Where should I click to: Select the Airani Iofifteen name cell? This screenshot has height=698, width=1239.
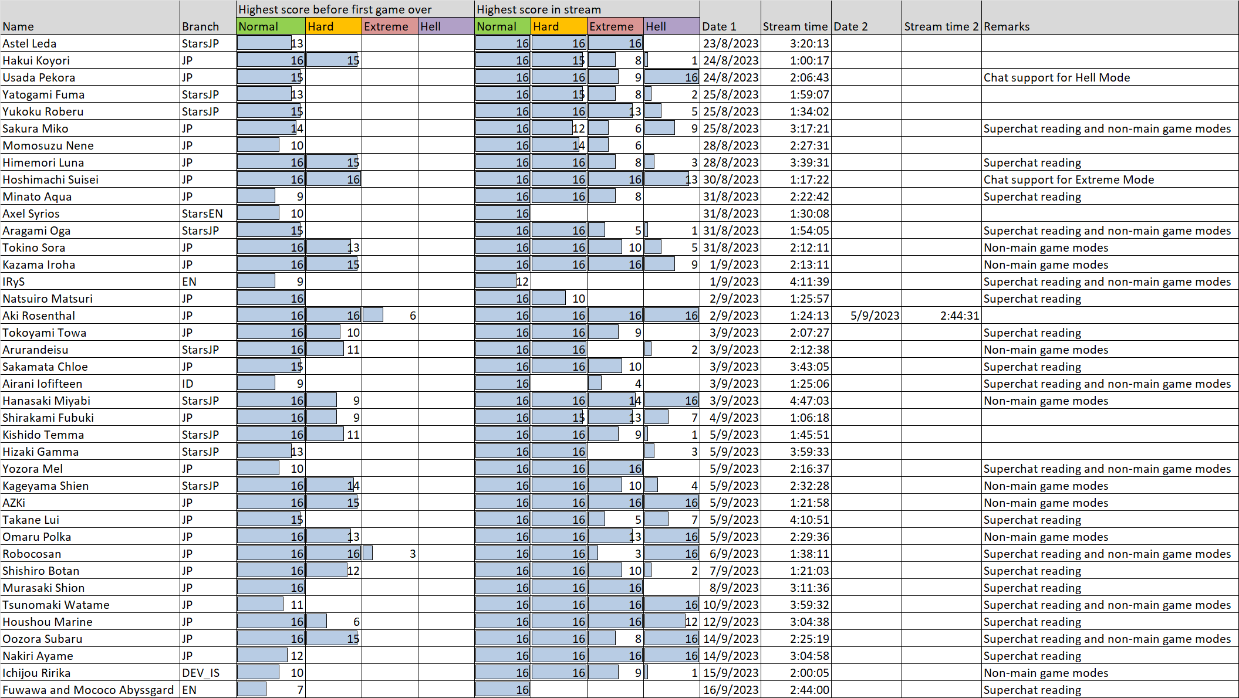(90, 384)
